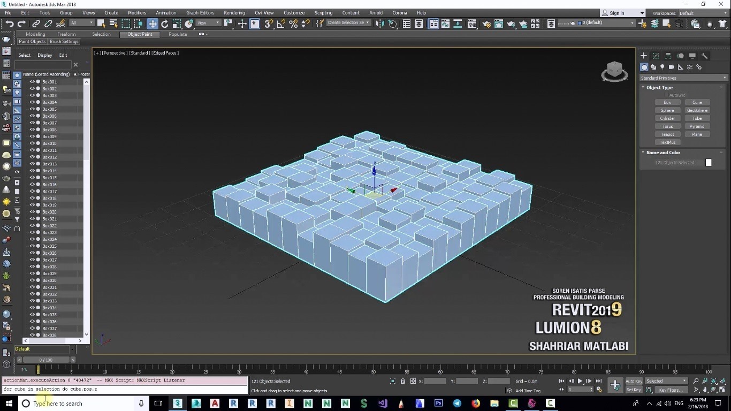
Task: Open the Modifiers menu
Action: pyautogui.click(x=137, y=13)
